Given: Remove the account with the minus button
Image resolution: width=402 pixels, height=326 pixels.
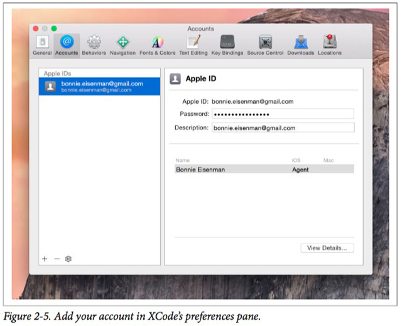Looking at the screenshot, I should [57, 259].
